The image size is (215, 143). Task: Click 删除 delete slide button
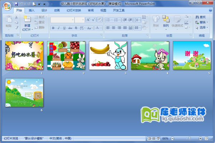[x=40, y=28]
